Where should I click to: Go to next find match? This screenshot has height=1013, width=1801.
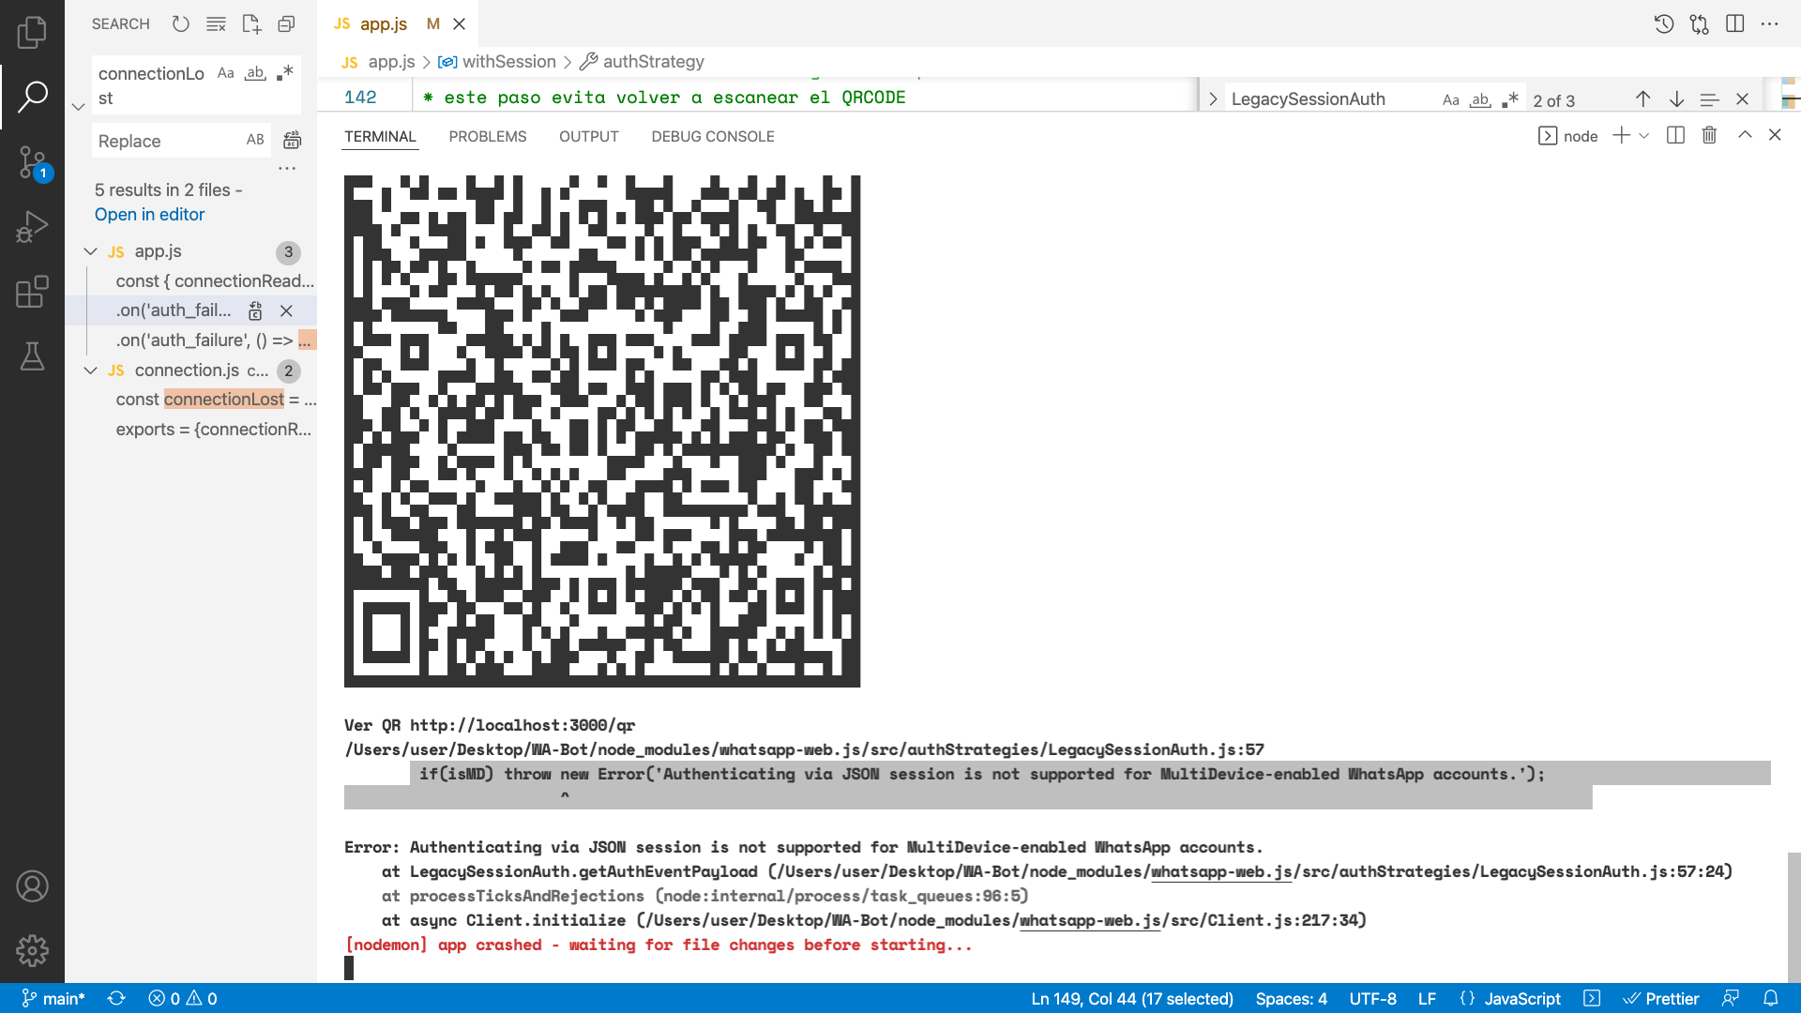click(x=1676, y=99)
